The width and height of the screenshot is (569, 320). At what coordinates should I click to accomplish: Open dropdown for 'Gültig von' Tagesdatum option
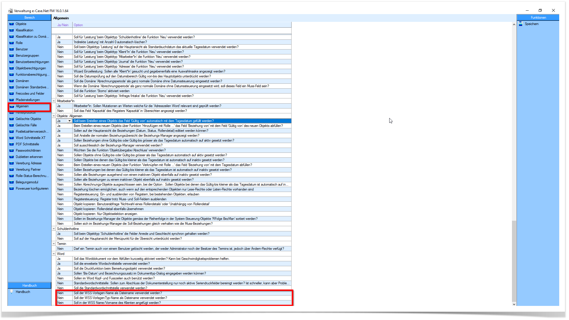coord(69,121)
